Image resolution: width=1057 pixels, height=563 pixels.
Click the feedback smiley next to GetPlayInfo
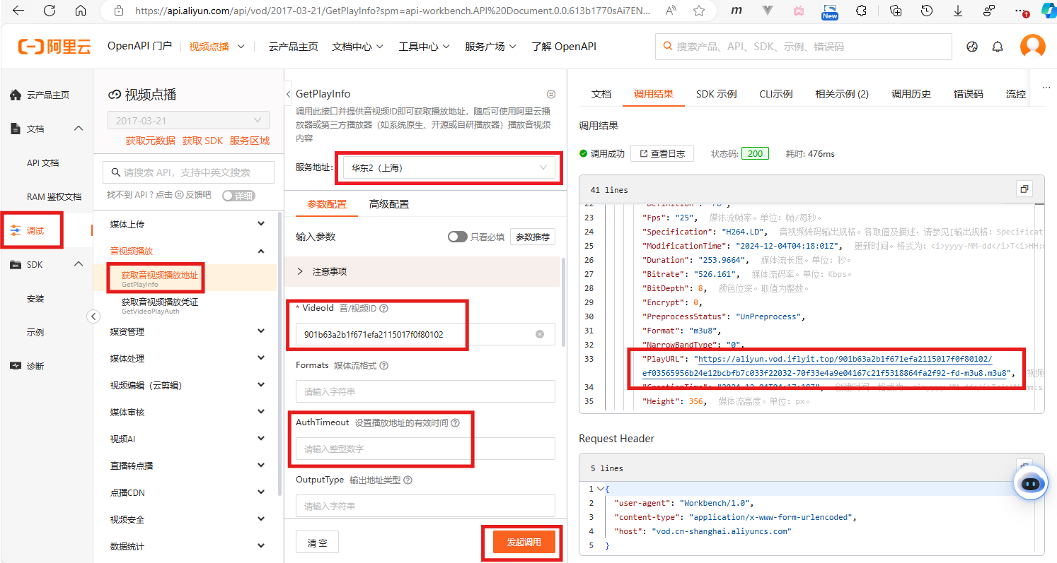551,94
